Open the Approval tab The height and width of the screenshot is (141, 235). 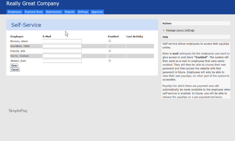pyautogui.click(x=97, y=12)
